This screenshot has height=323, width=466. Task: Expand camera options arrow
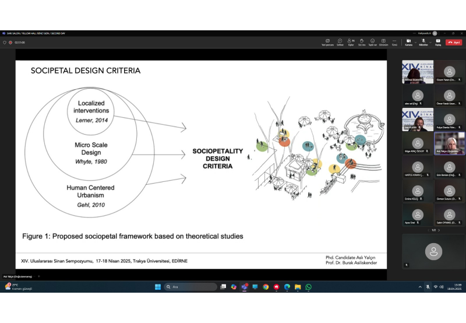pos(415,42)
